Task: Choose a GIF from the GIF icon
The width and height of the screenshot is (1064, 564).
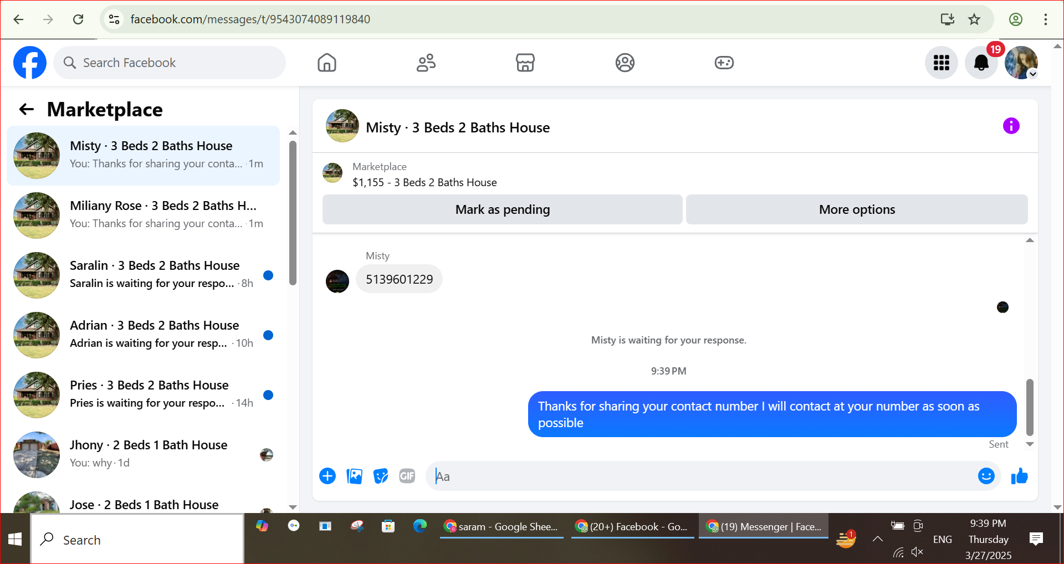Action: click(x=407, y=476)
